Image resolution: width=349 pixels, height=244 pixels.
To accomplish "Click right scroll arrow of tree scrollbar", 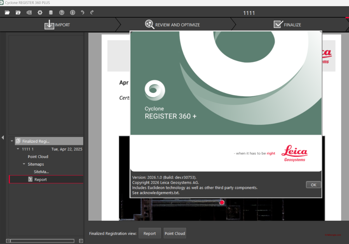I will tap(81, 241).
